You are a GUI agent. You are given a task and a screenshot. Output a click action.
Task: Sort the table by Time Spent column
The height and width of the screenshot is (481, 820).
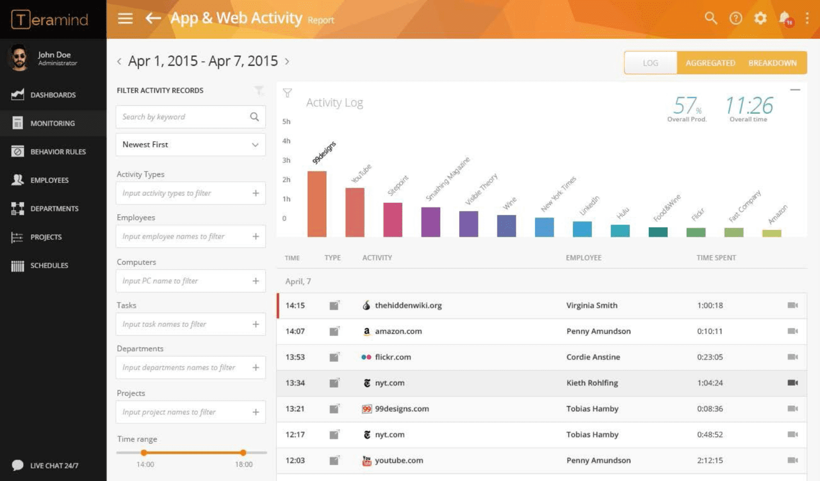pyautogui.click(x=716, y=258)
